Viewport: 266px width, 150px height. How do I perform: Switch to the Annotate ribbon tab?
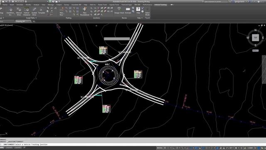point(20,5)
